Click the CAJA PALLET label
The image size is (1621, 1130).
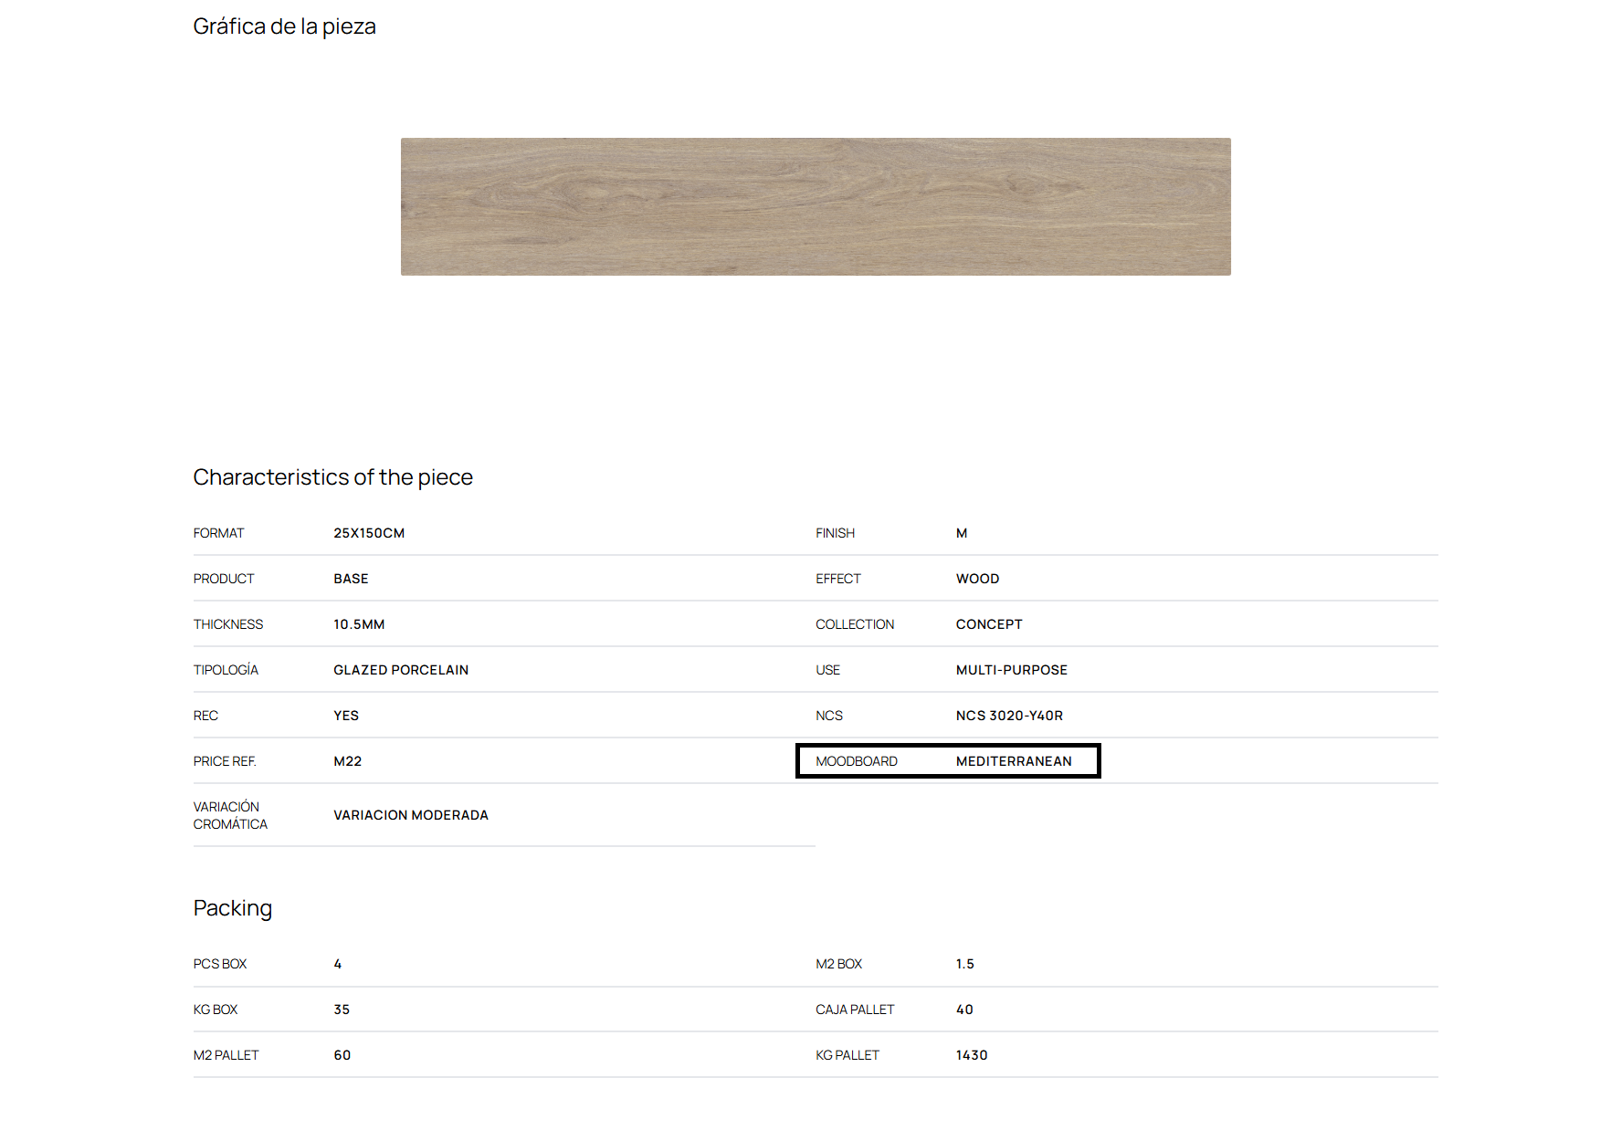pyautogui.click(x=855, y=1010)
